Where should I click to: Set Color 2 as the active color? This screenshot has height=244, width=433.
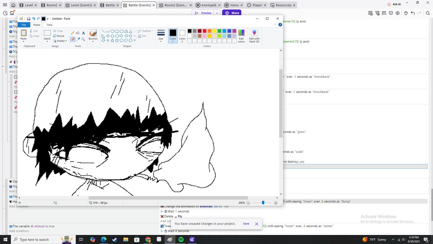click(182, 36)
